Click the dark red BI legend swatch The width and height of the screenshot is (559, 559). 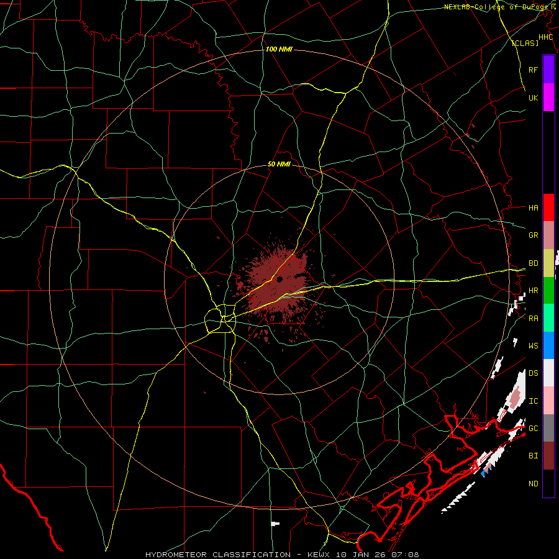(548, 456)
